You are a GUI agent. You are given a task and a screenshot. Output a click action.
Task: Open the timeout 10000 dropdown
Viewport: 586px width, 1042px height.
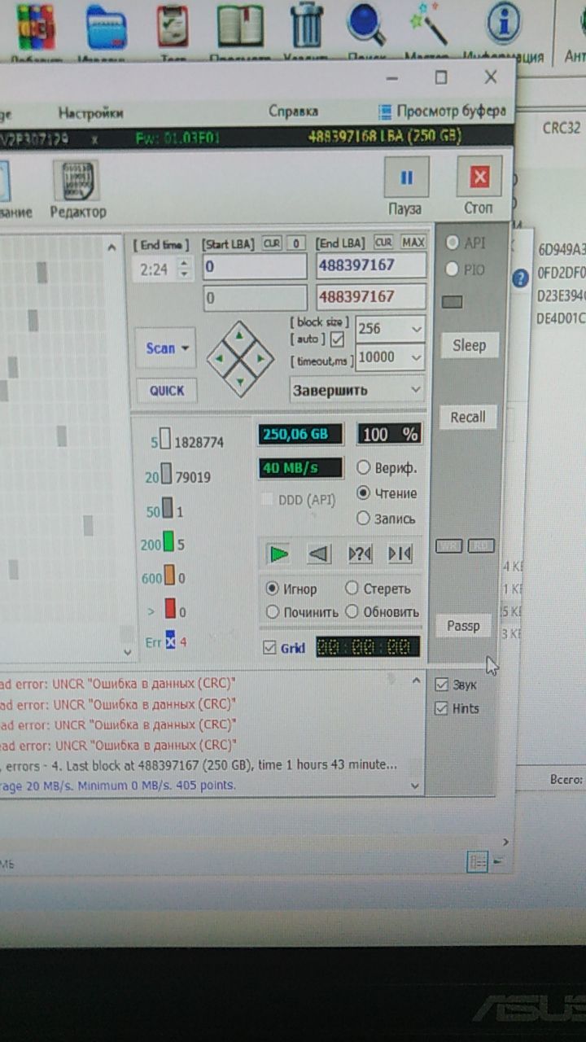[x=417, y=357]
